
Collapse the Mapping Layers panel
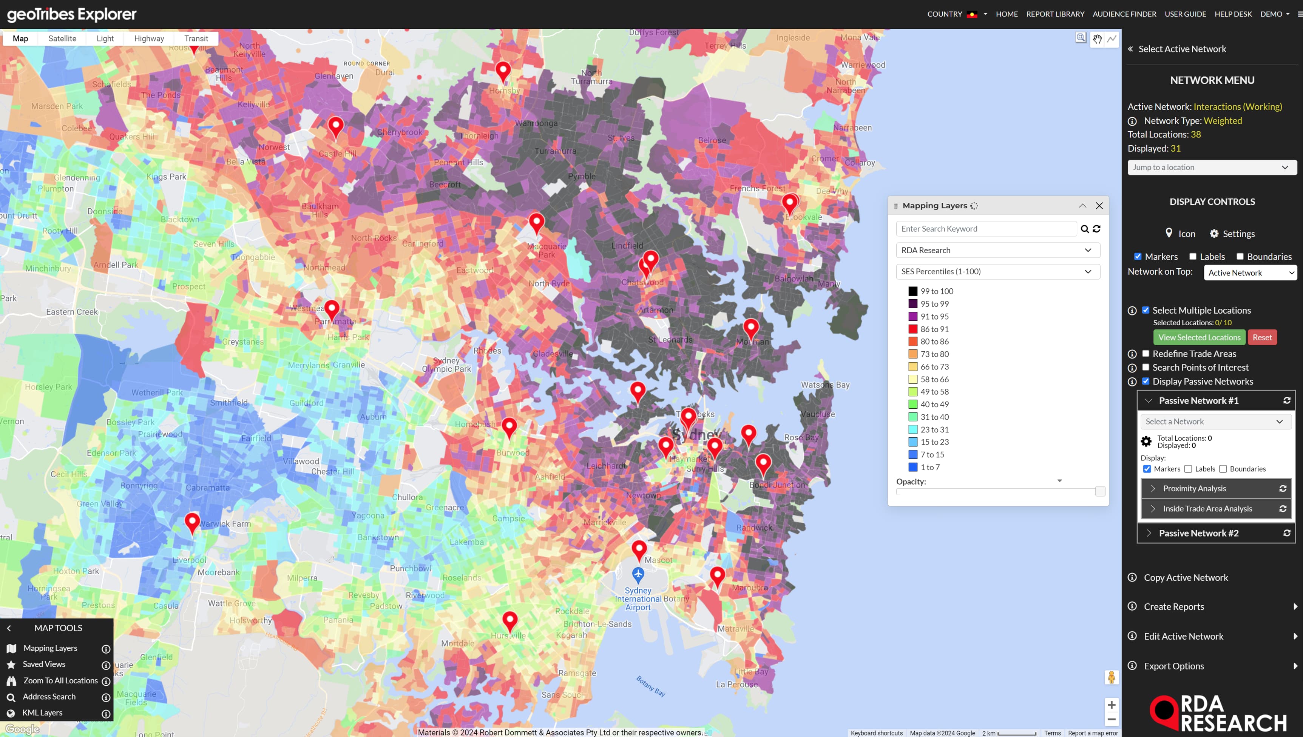[1083, 206]
